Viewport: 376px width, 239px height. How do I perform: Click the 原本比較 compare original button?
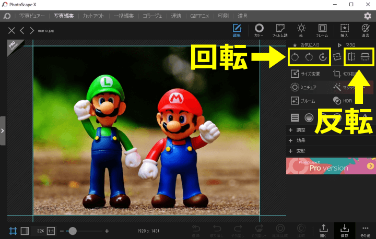[280, 231]
